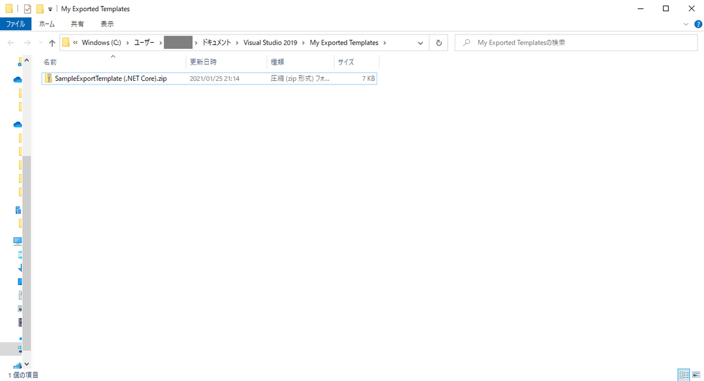The image size is (704, 381).
Task: Click the 圧縮 (zip 形式) type cell
Action: 300,79
